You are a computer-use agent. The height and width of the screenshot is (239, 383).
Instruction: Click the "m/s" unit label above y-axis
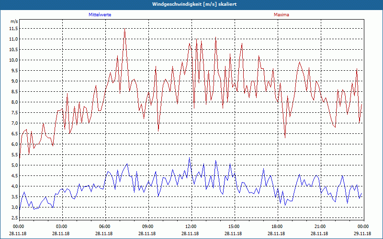(x=14, y=22)
